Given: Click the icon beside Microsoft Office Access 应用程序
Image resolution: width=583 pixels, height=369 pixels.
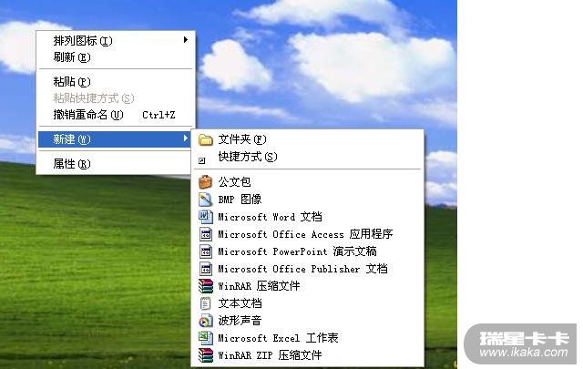Looking at the screenshot, I should click(x=206, y=234).
